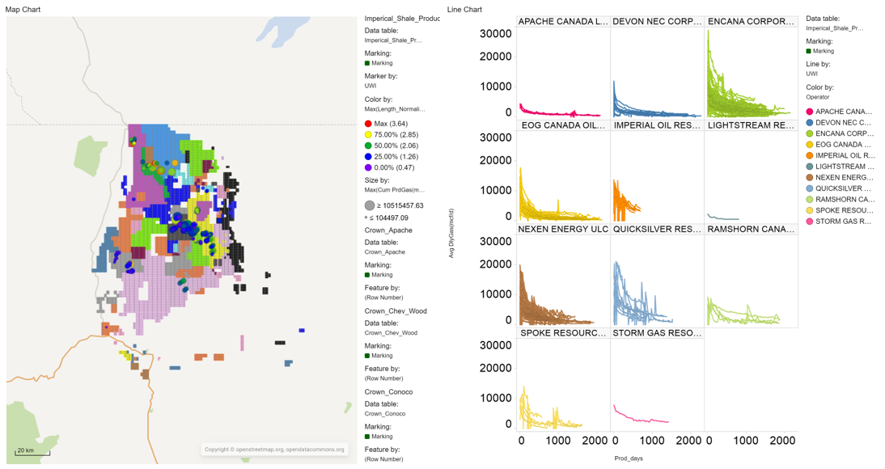Viewport: 885px width, 469px height.
Task: Select the EOG CANADA ... operator legend item
Action: pos(838,145)
